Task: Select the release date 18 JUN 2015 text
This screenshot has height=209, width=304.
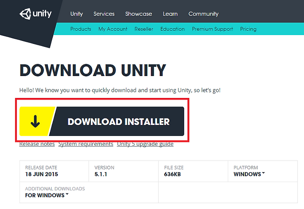Action: [x=41, y=174]
